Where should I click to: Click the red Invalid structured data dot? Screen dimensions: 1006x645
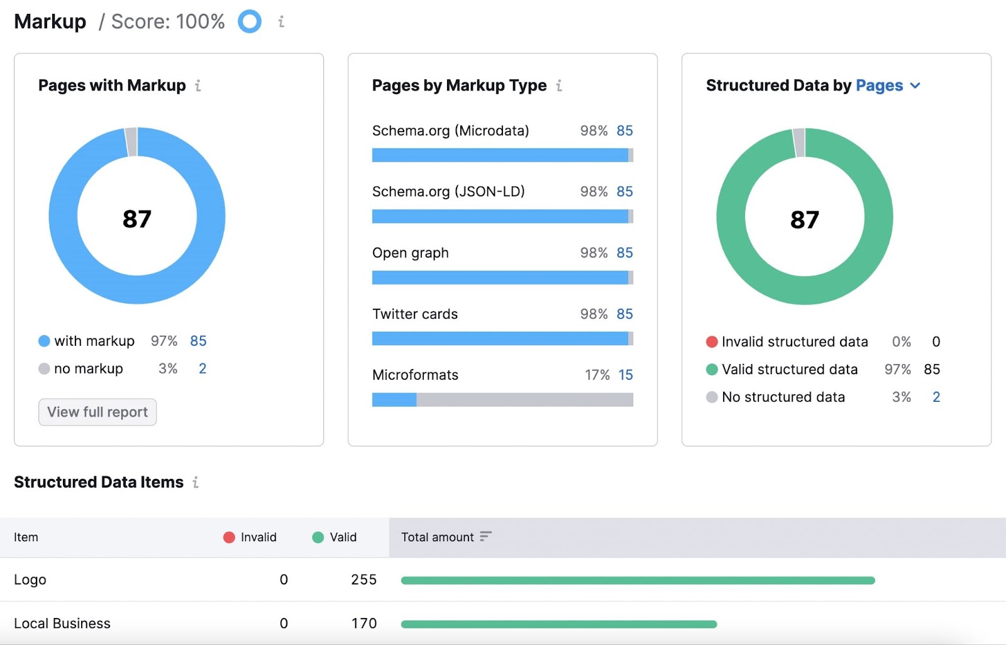pos(712,342)
